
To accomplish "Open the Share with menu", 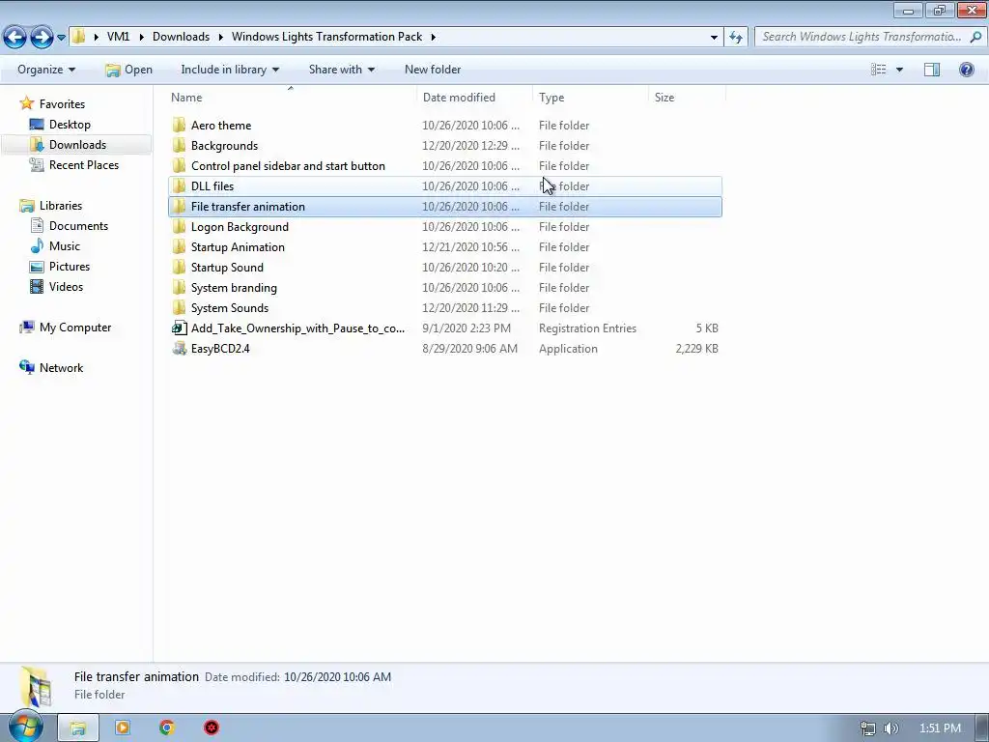I will [x=341, y=70].
